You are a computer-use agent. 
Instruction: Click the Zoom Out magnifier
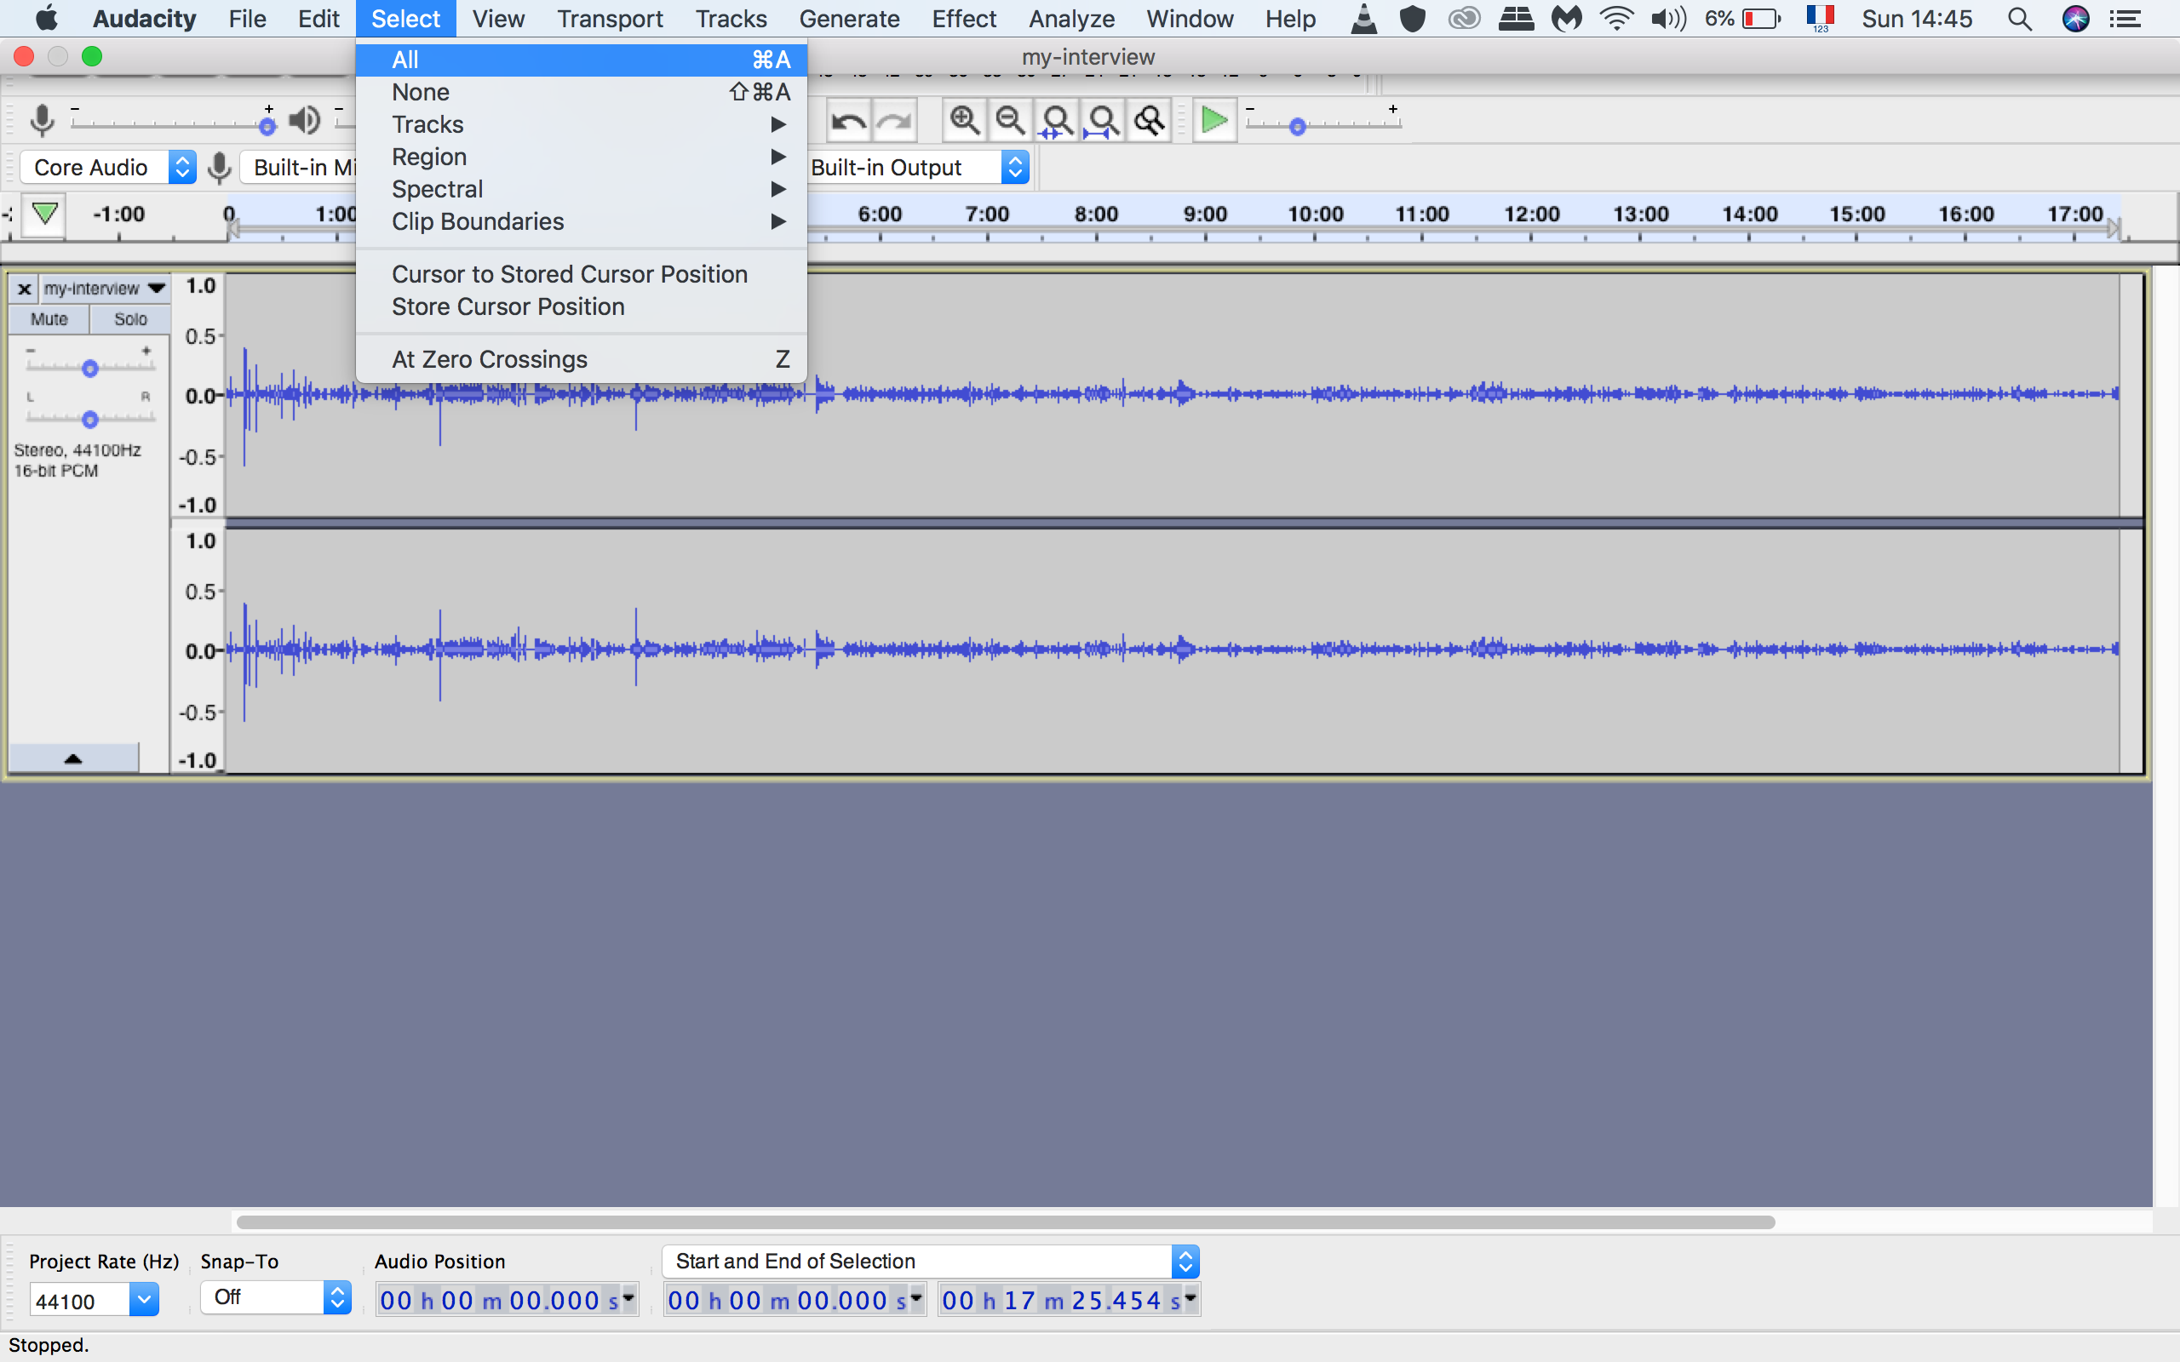(1011, 120)
